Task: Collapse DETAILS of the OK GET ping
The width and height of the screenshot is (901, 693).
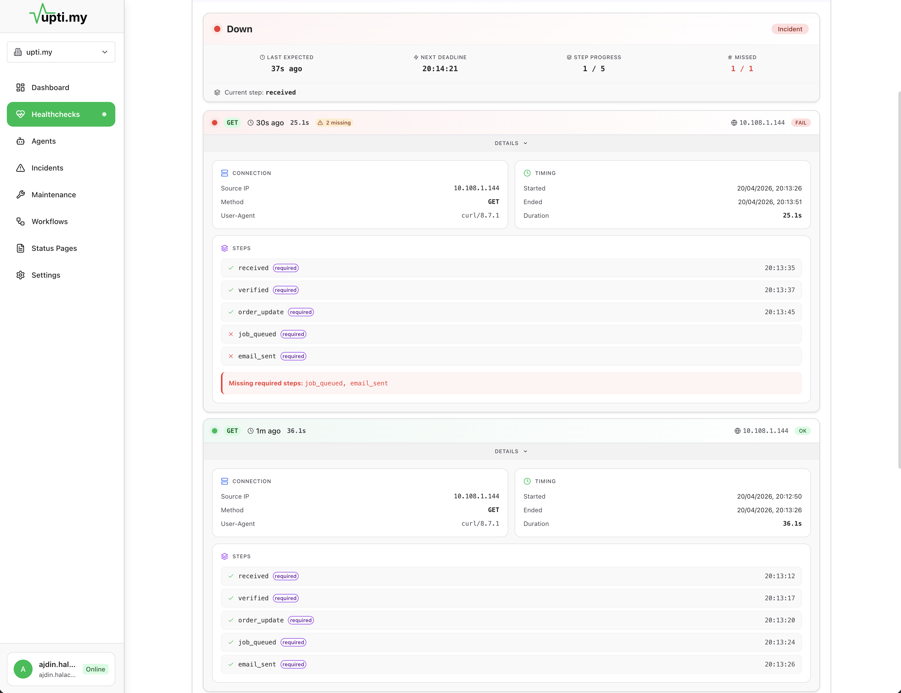Action: click(511, 451)
